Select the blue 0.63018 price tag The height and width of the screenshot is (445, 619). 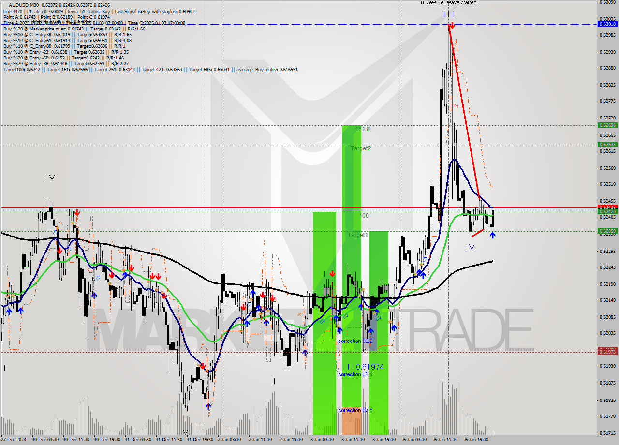[607, 24]
